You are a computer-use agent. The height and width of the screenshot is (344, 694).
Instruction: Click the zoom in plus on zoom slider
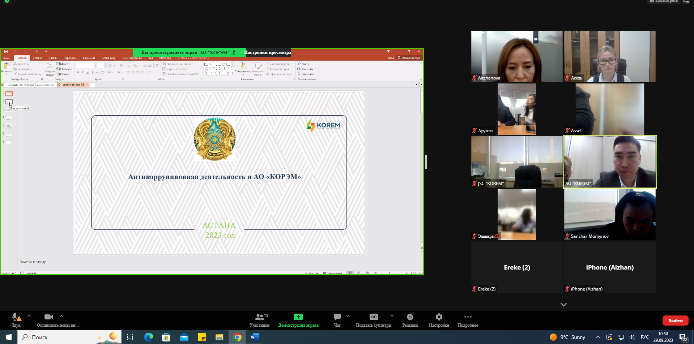point(407,273)
